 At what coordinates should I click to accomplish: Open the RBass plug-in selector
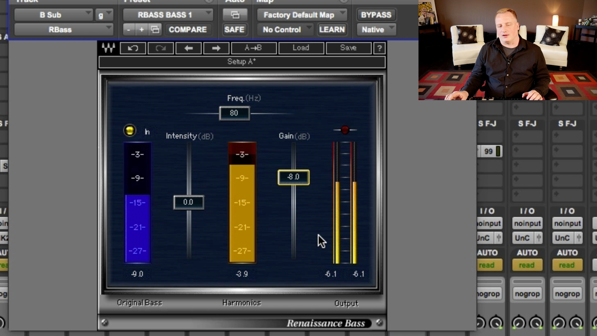pyautogui.click(x=64, y=30)
